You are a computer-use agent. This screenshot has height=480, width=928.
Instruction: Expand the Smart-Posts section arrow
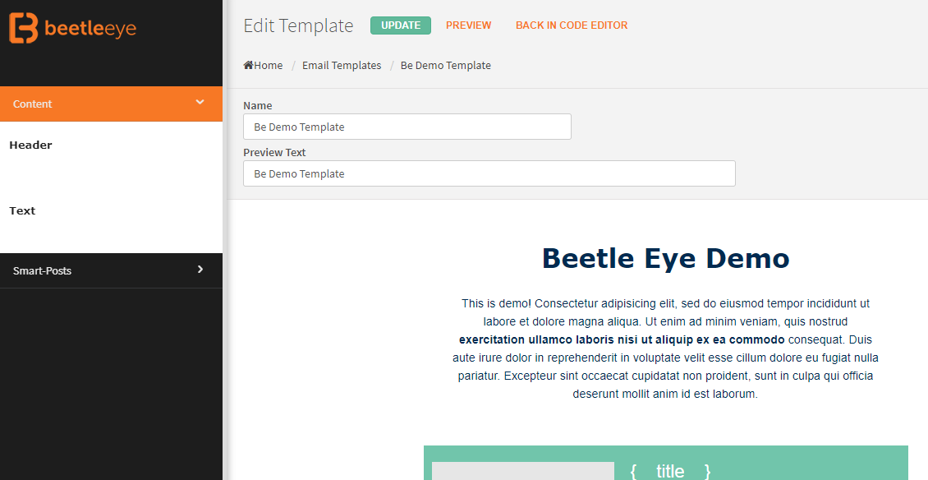[200, 270]
